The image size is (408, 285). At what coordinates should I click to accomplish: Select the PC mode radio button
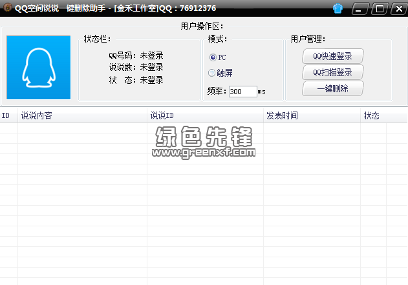click(213, 57)
